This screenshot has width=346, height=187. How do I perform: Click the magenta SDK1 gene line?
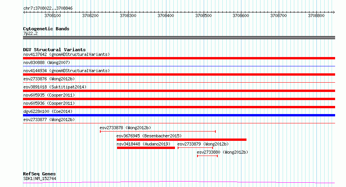click(179, 182)
